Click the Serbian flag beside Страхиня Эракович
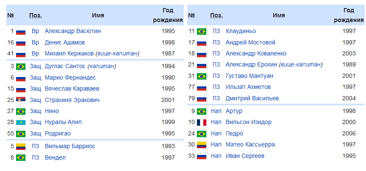The width and height of the screenshot is (366, 171). point(21,100)
